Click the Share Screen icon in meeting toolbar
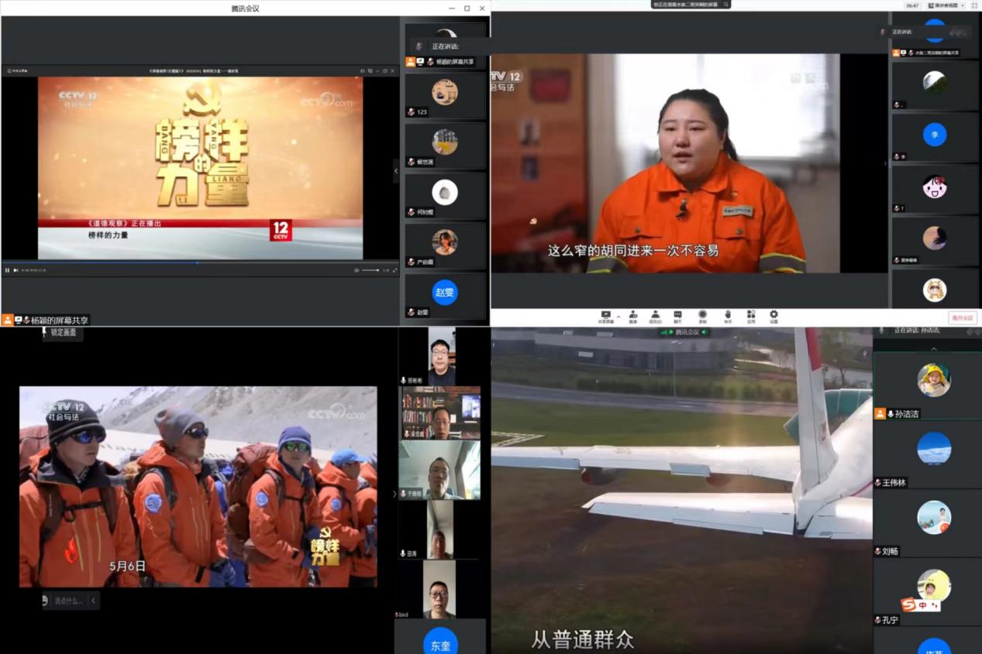 [x=605, y=316]
